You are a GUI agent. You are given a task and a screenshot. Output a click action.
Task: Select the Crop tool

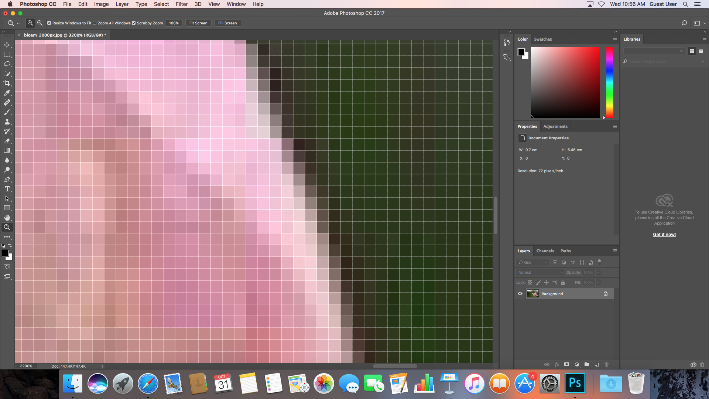[7, 83]
